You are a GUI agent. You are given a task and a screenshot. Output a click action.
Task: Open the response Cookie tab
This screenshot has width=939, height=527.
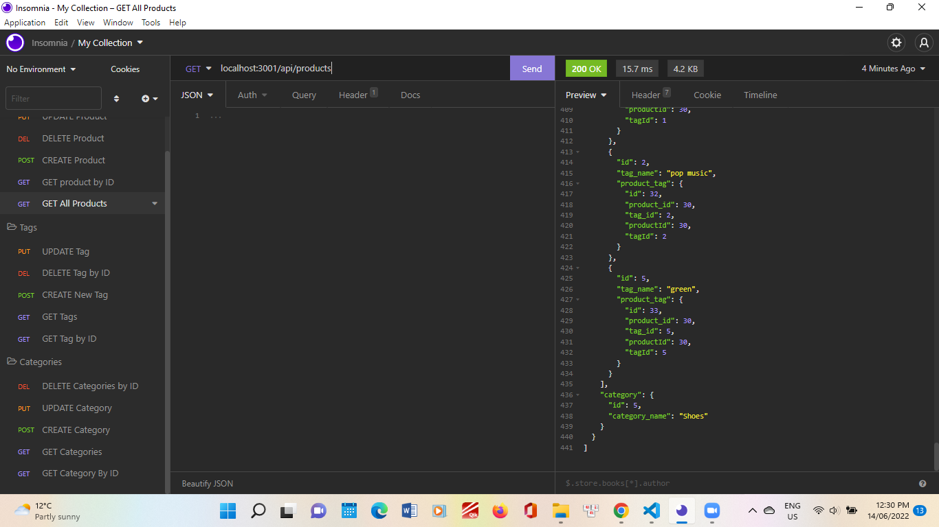707,95
